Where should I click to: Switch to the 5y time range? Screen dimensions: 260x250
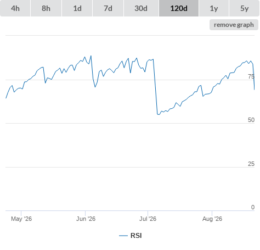[x=245, y=8]
